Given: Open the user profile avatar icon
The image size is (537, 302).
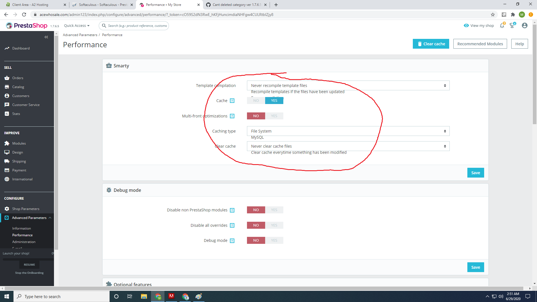Looking at the screenshot, I should (x=524, y=26).
